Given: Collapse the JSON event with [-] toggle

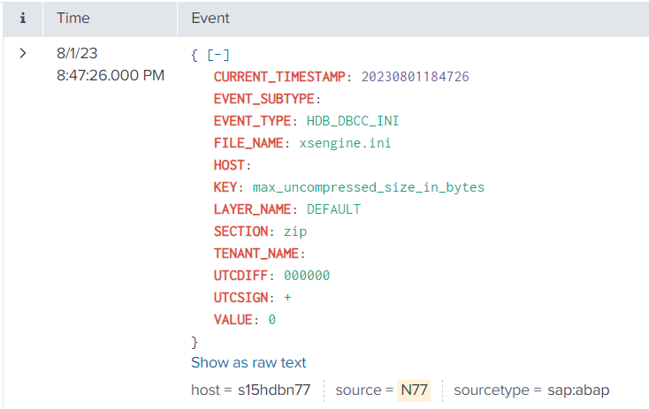Looking at the screenshot, I should click(x=218, y=55).
